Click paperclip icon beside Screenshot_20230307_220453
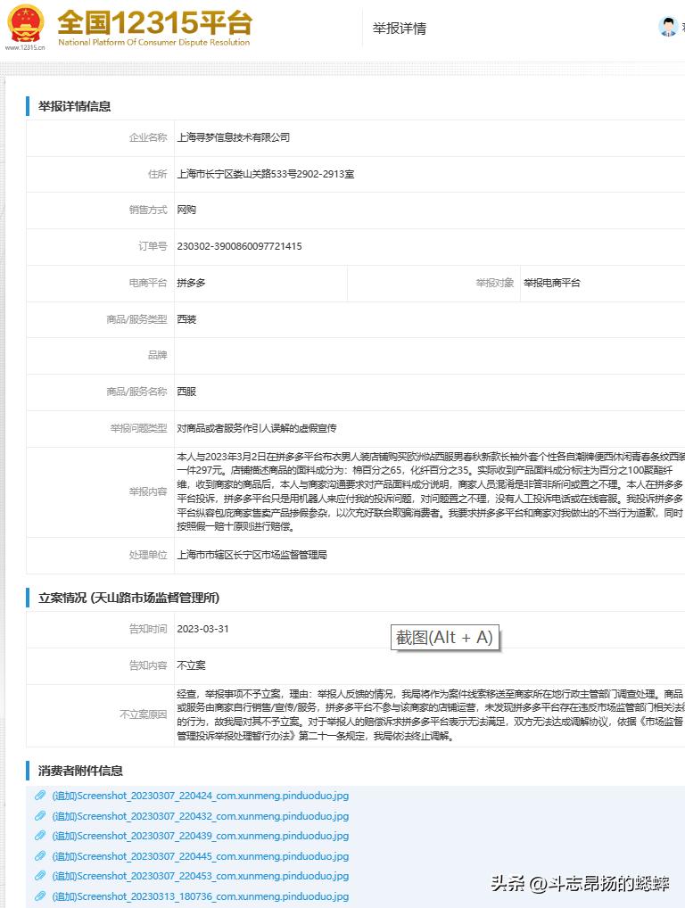 pyautogui.click(x=40, y=875)
